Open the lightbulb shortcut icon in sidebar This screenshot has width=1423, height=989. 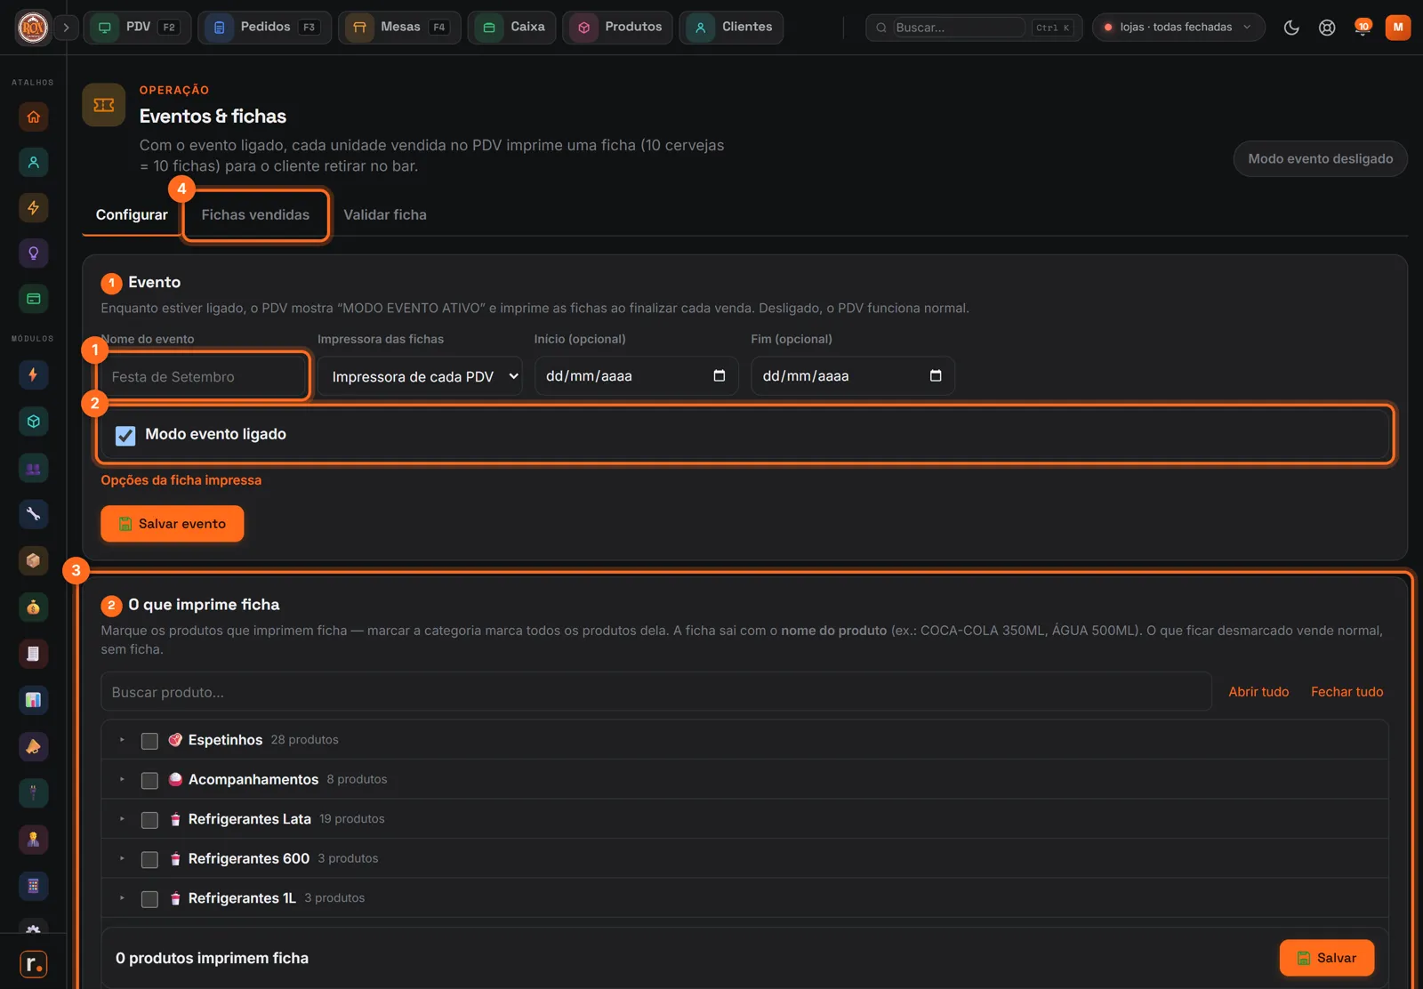pos(33,253)
